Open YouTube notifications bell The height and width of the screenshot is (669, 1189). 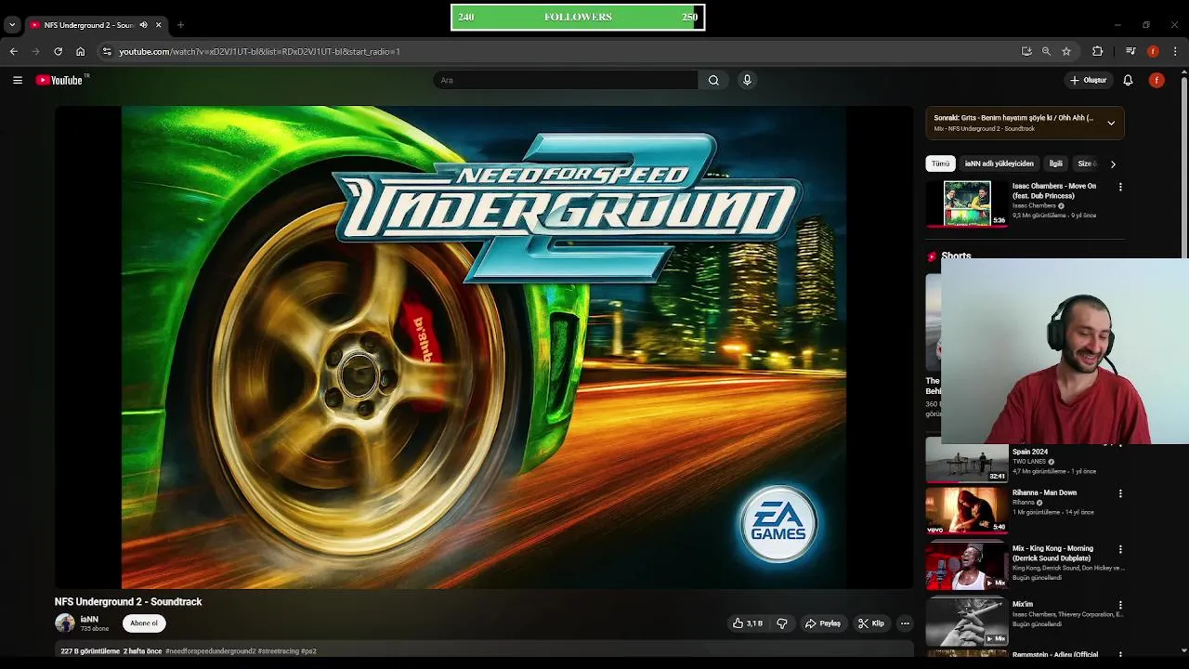click(1128, 80)
